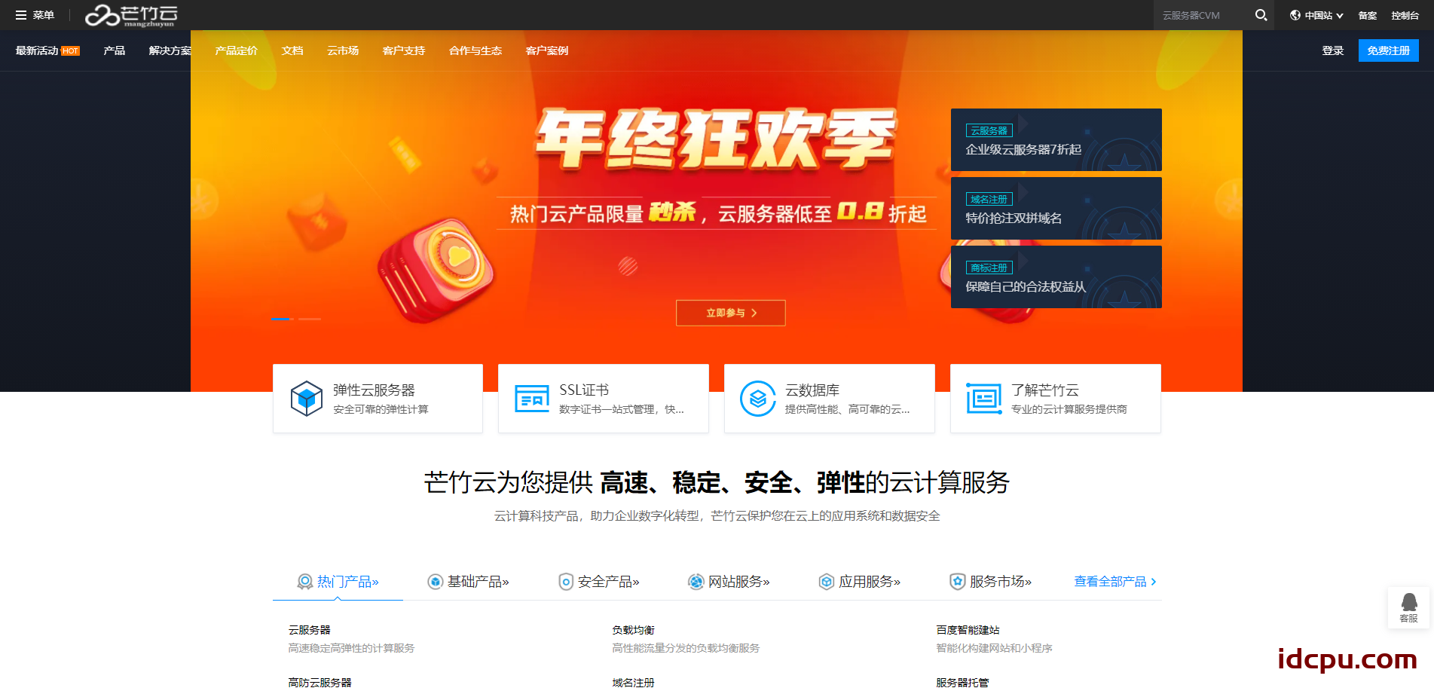Viewport: 1434px width, 691px height.
Task: Open the 最新活动 menu item
Action: [x=37, y=50]
